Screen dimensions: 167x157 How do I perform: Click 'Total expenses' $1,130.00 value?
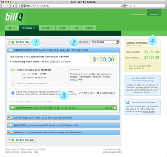pos(151,57)
